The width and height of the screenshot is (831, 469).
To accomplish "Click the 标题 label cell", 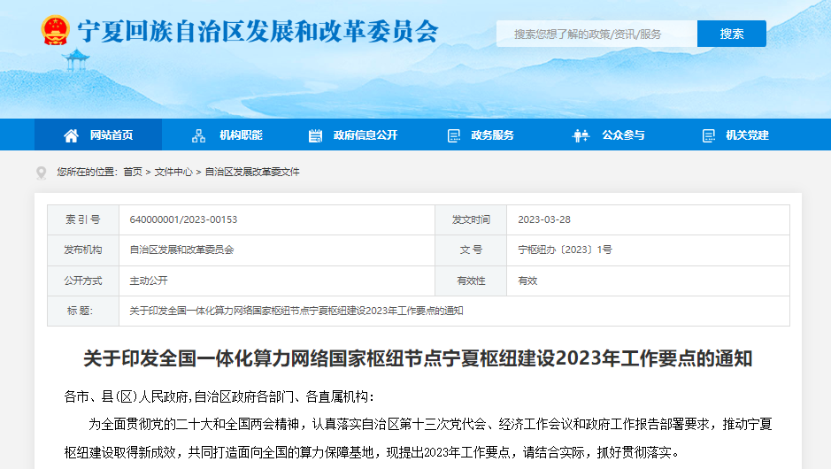I will click(83, 311).
